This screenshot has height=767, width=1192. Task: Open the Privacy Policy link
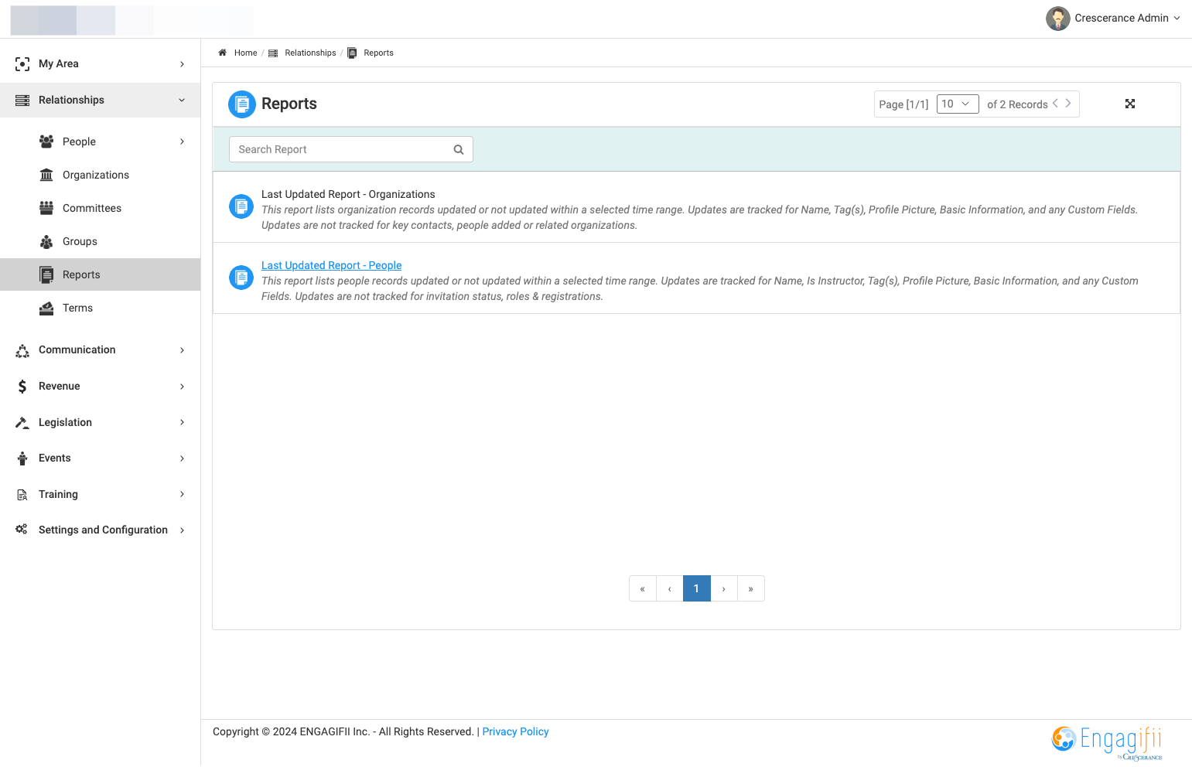(515, 731)
